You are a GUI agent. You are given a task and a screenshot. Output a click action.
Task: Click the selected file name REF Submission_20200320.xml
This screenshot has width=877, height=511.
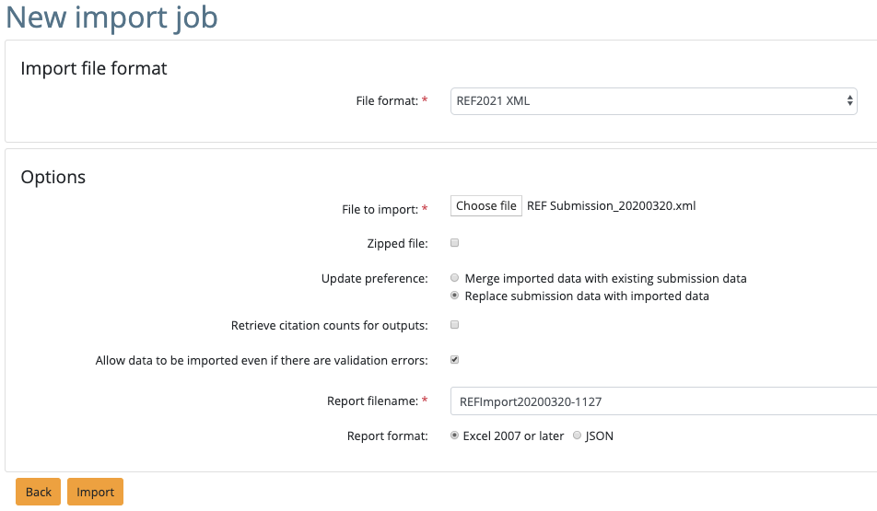[x=611, y=206]
